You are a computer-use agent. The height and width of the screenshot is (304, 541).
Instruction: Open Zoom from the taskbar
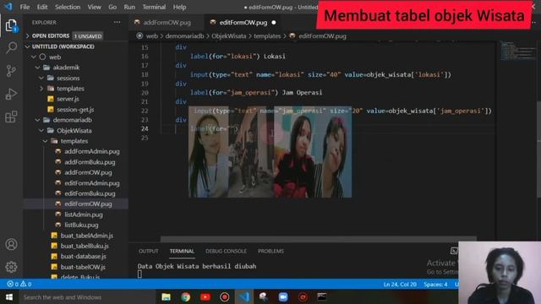click(283, 297)
